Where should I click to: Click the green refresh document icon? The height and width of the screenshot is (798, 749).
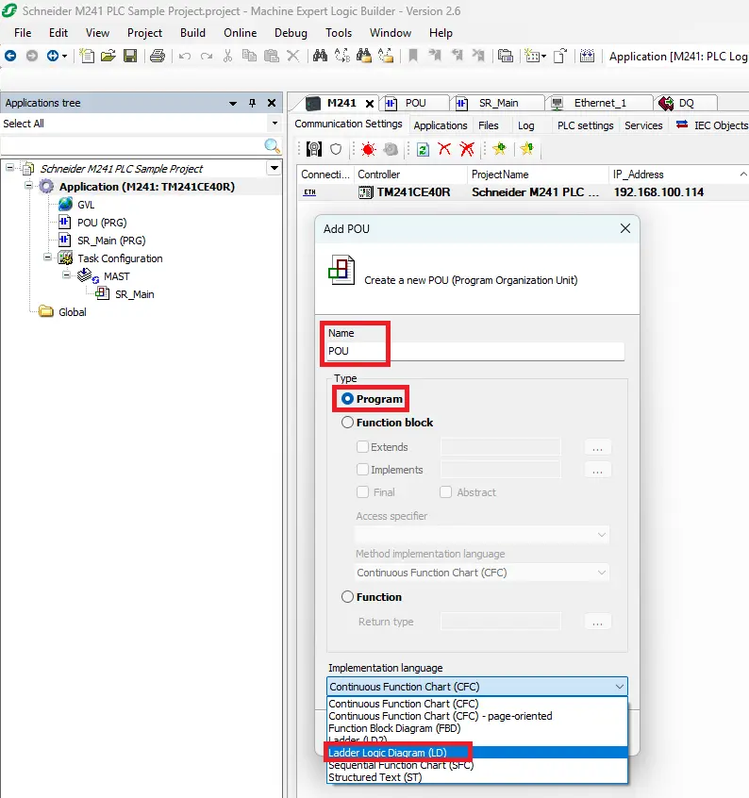click(423, 149)
